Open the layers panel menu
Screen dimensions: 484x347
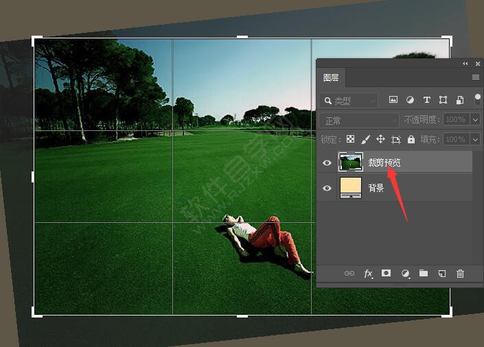click(476, 77)
